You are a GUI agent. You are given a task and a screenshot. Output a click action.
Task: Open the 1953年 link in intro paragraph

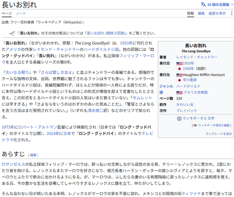[x=126, y=43]
